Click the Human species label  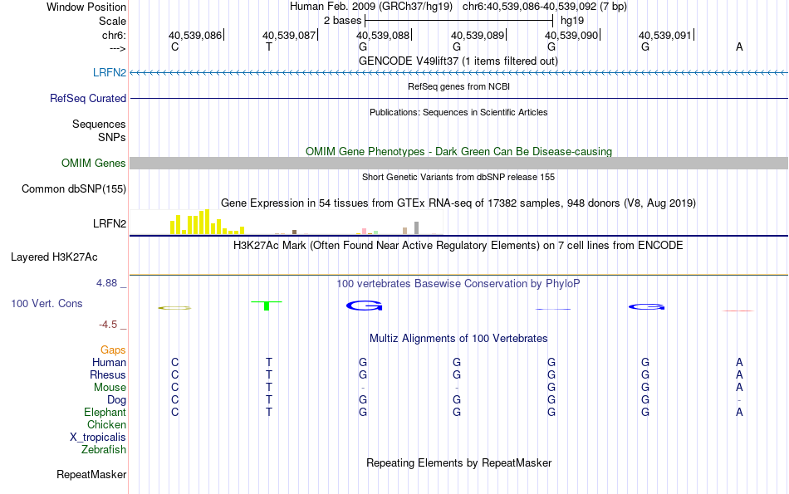click(x=109, y=362)
